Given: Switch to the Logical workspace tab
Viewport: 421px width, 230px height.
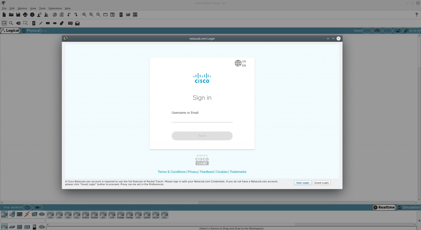Looking at the screenshot, I should 10,31.
